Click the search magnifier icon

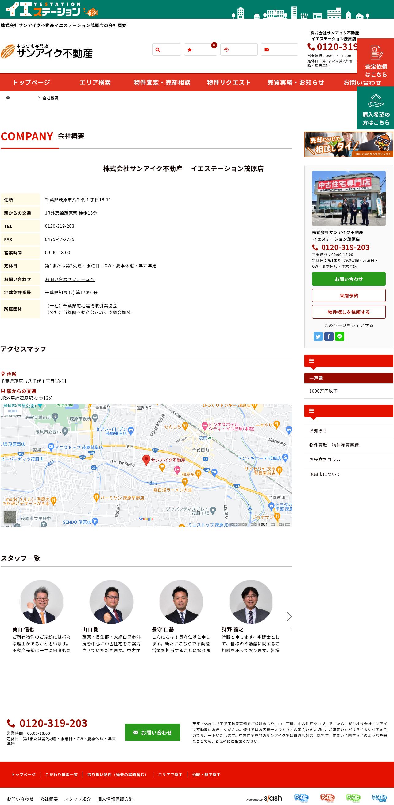(158, 49)
